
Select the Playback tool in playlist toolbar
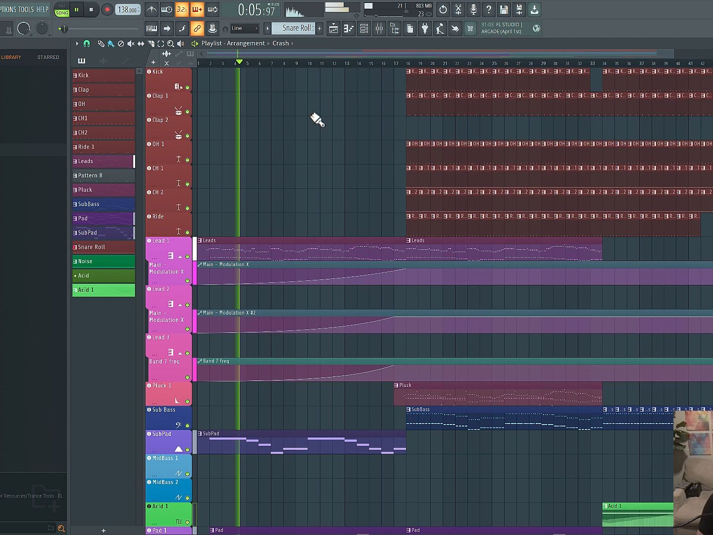coord(181,44)
